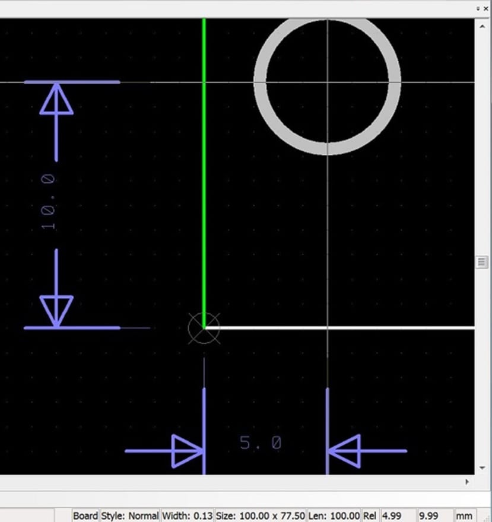Click the Board label in the status bar
Screen dimensions: 492x522
pyautogui.click(x=86, y=515)
